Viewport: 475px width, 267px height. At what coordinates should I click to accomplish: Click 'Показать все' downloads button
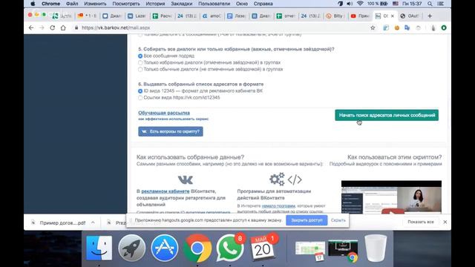[x=421, y=222]
